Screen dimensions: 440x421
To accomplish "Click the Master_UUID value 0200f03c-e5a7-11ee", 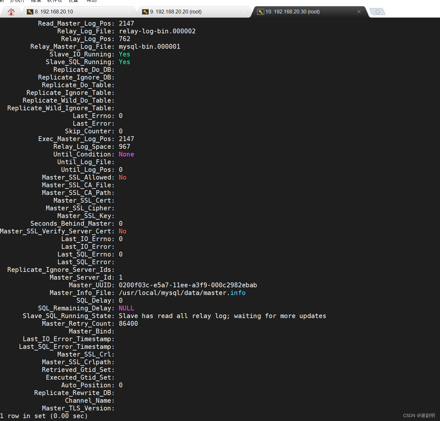I will tap(188, 285).
